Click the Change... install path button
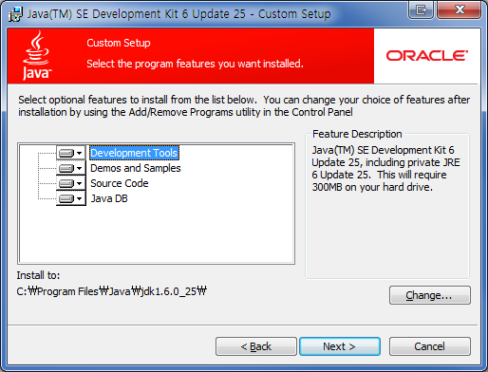Screen dimensions: 488x372 pos(430,295)
